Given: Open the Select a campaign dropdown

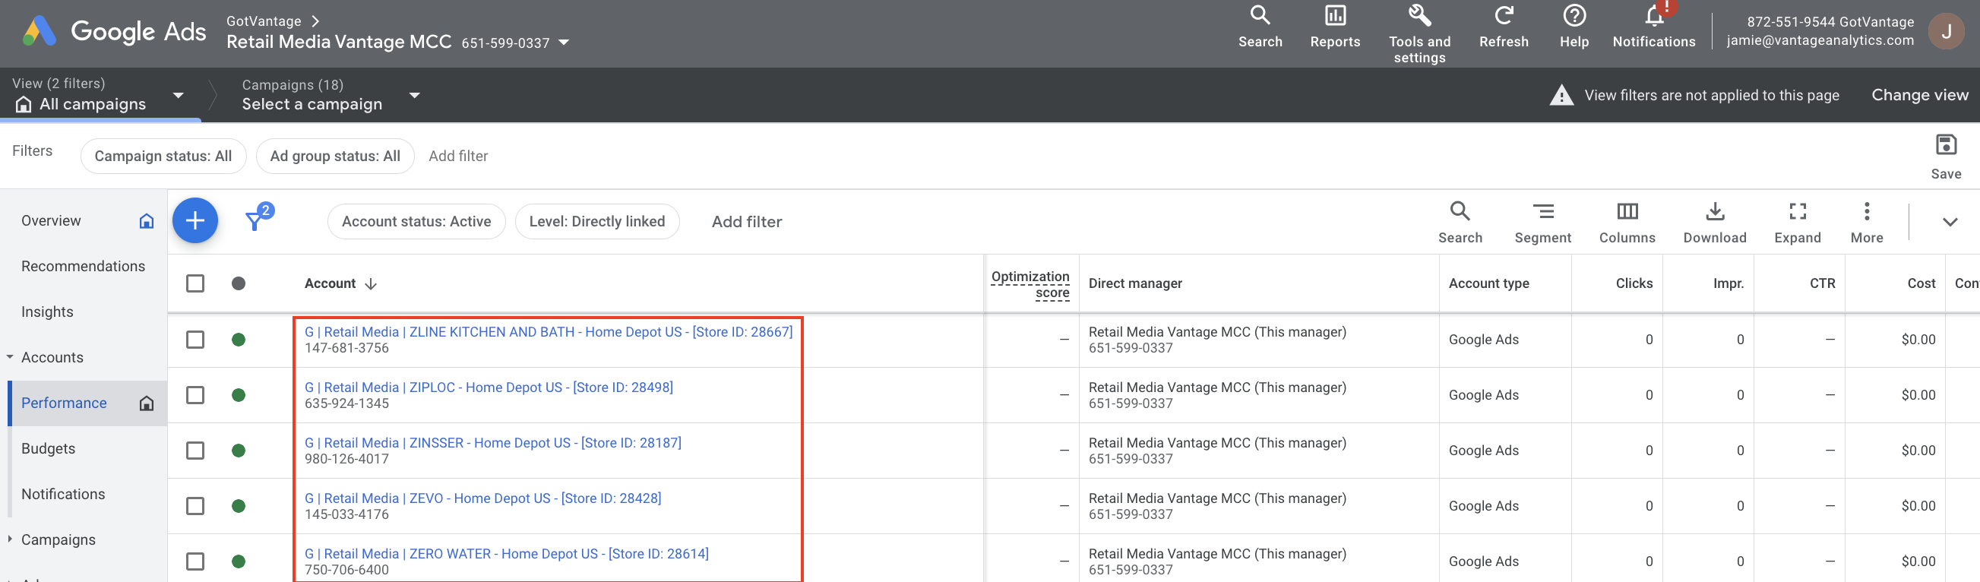Looking at the screenshot, I should click(414, 95).
